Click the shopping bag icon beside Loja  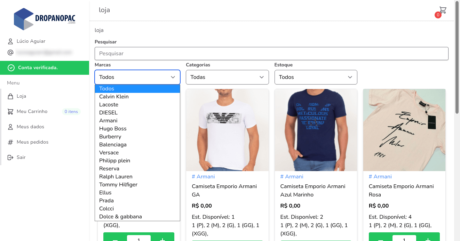(10, 96)
